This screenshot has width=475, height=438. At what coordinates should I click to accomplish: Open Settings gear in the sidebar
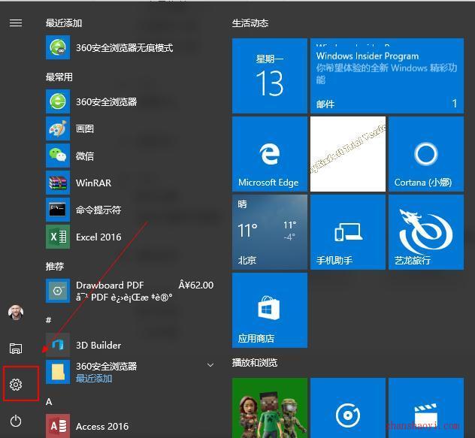(x=16, y=385)
